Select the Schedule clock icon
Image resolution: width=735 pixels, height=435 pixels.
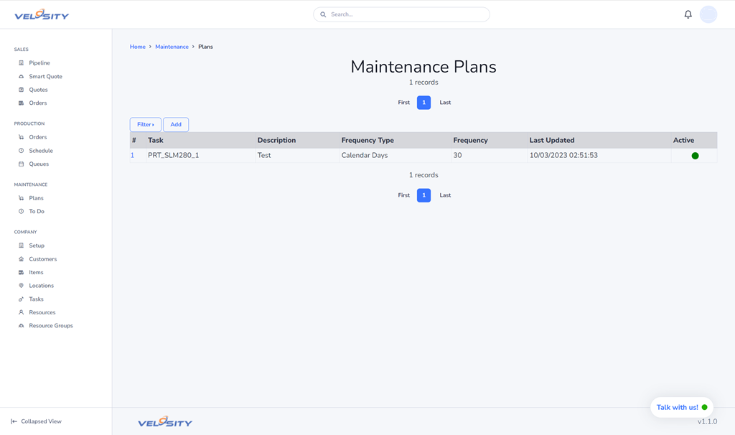(21, 151)
